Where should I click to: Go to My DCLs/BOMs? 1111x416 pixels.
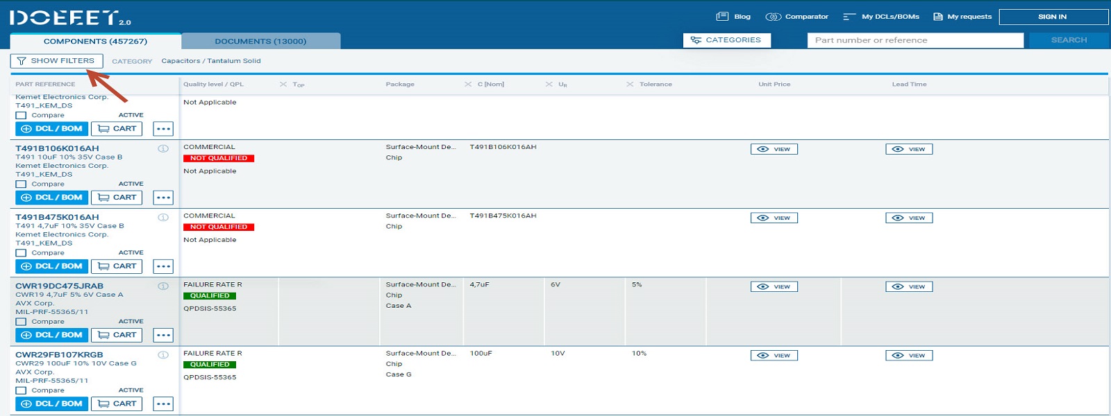(881, 17)
